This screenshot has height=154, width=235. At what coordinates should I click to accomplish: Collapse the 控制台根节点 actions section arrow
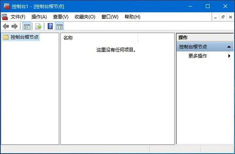pyautogui.click(x=229, y=47)
